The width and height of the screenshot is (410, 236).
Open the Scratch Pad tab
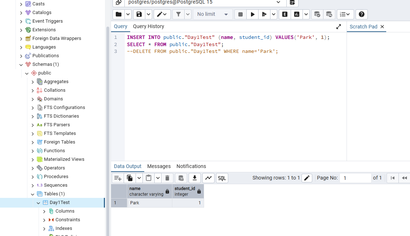click(363, 27)
